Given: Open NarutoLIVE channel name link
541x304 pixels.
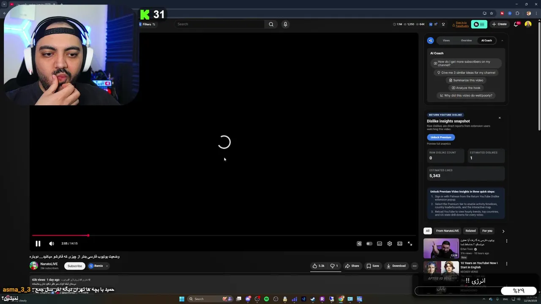Looking at the screenshot, I should (49, 264).
